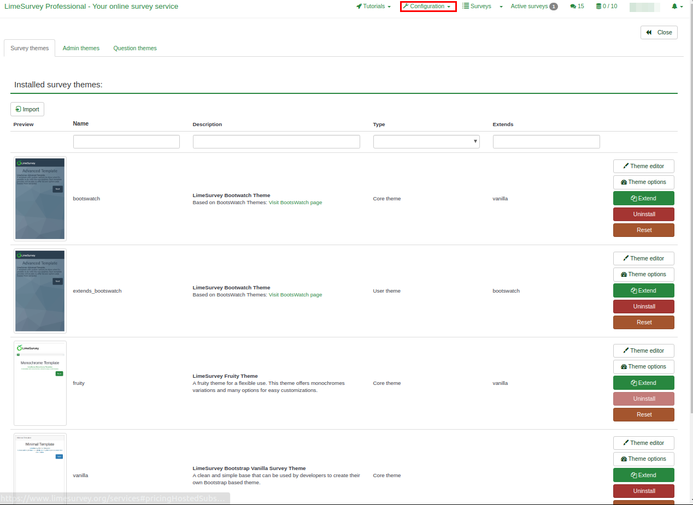Reset the bootswatch theme

click(643, 230)
